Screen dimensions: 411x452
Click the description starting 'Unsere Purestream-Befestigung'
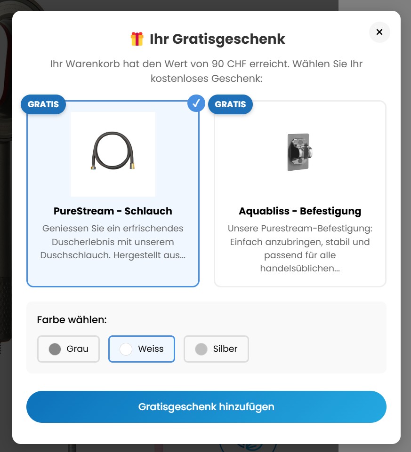[300, 248]
